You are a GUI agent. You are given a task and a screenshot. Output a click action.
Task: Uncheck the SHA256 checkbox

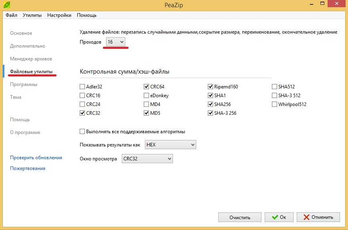(210, 104)
